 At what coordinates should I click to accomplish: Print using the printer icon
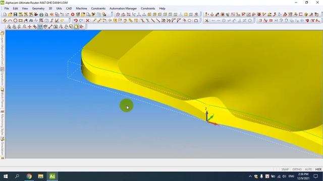(x=41, y=15)
